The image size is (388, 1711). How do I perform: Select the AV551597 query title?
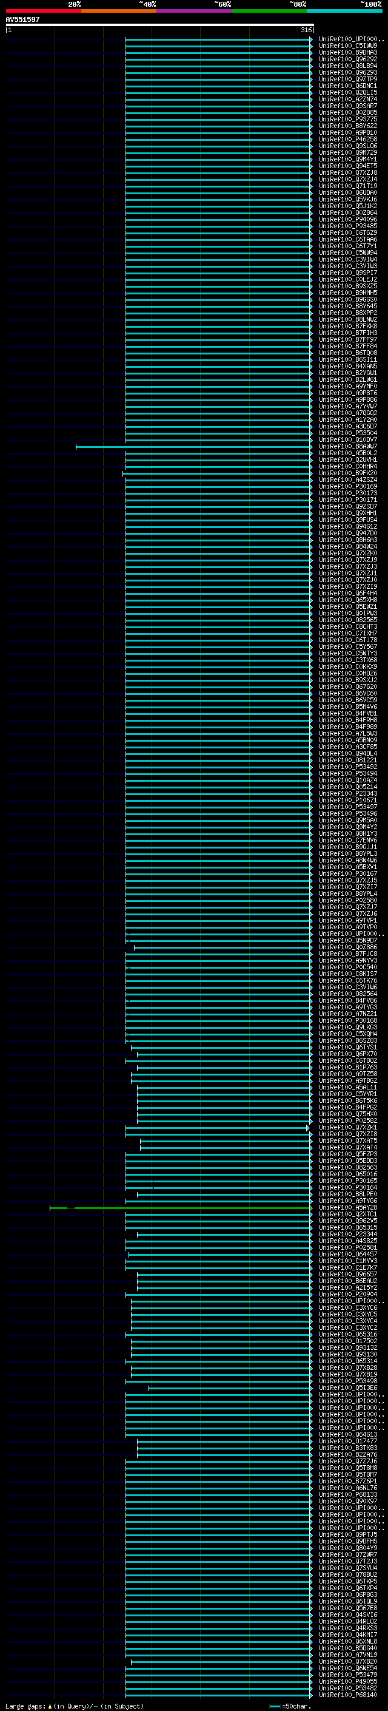(22, 19)
